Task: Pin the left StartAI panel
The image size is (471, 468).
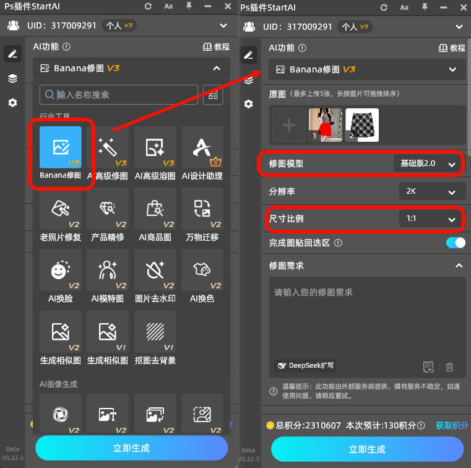Action: point(189,6)
